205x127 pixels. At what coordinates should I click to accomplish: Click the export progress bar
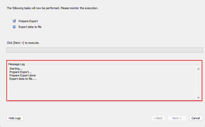104,50
